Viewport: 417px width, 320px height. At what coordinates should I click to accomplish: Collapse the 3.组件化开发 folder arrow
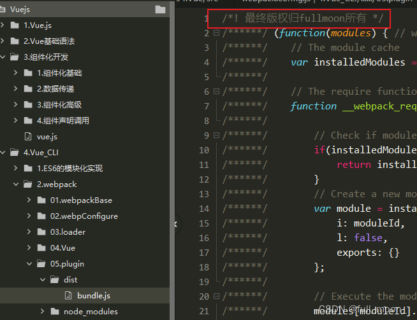[x=3, y=57]
